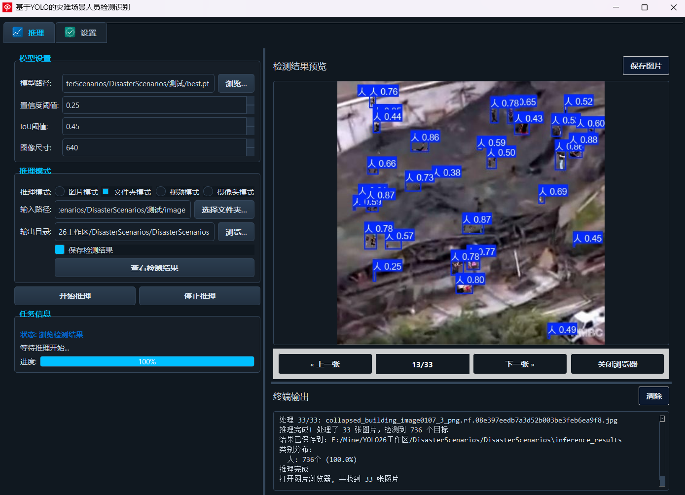Click the 终端输出 heading
Screen dimensions: 685x495
coord(291,396)
